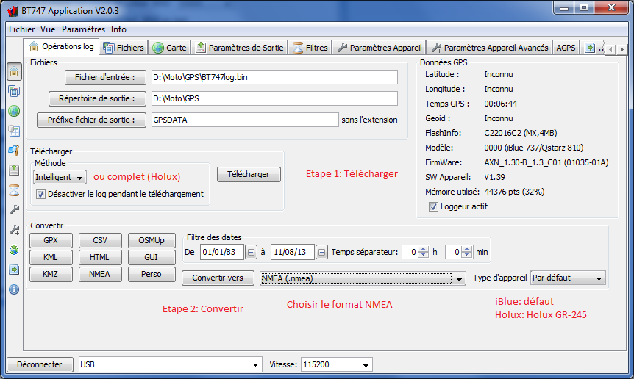Screen dimensions: 634x379
Task: Click the hourglass filter icon in left sidebar
Action: coord(14,190)
